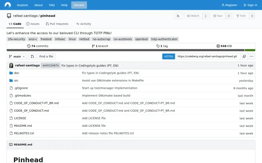Viewport: 262px width, 163px height.
Task: Click the clone URL input field
Action: (208, 56)
